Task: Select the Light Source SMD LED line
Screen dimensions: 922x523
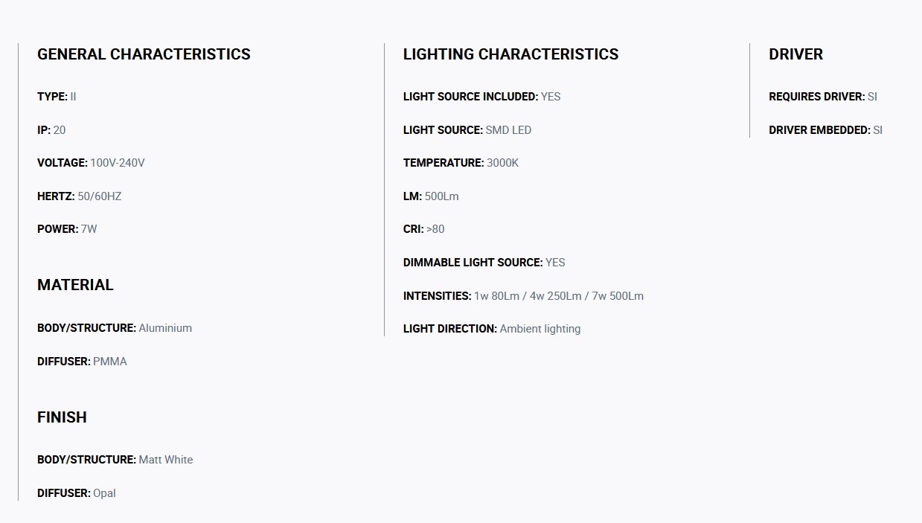Action: 467,130
